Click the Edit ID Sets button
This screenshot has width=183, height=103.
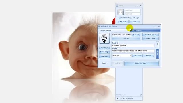click(137, 56)
